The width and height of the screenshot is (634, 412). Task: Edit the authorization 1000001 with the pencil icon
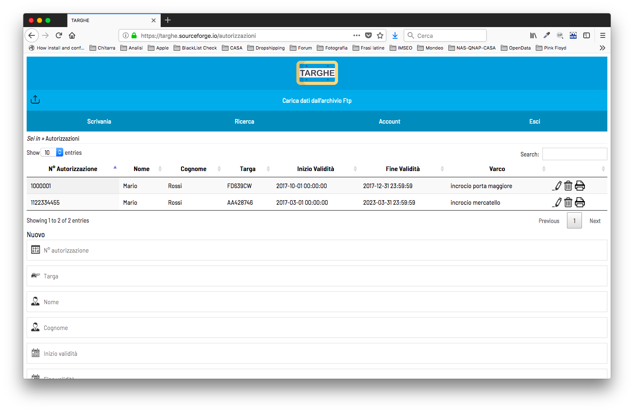pyautogui.click(x=557, y=186)
